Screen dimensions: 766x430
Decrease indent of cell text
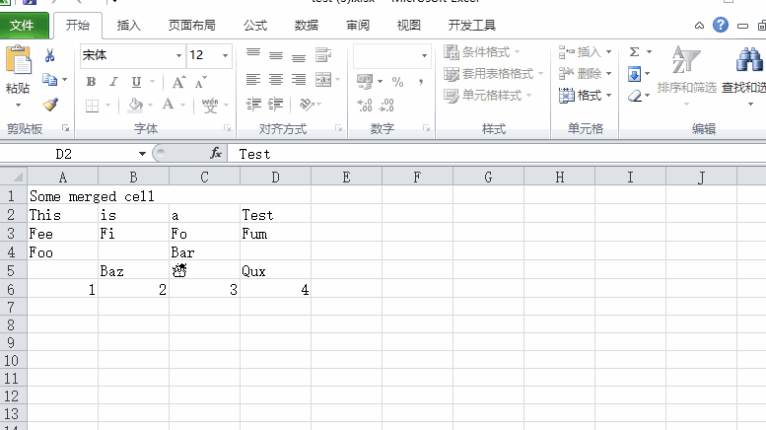click(x=253, y=105)
